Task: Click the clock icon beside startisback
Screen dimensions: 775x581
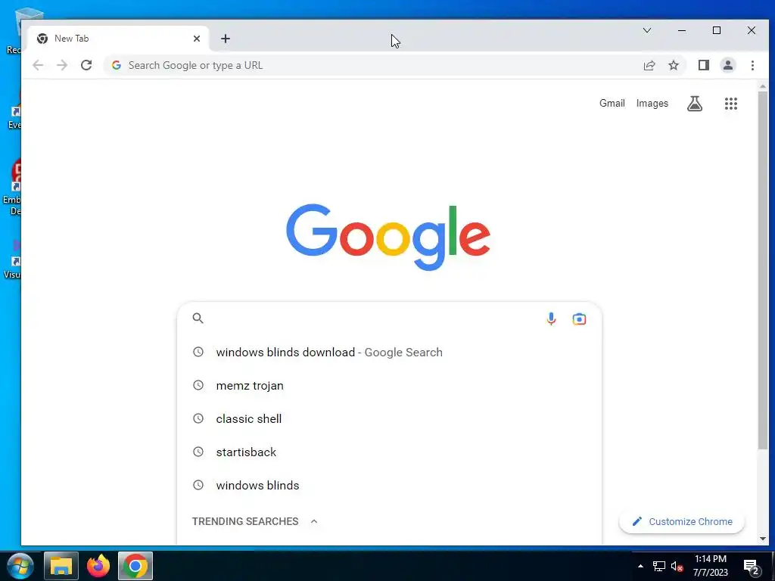Action: [198, 452]
